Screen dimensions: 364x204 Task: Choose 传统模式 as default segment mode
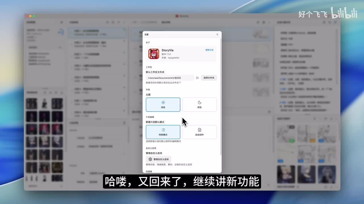163,132
